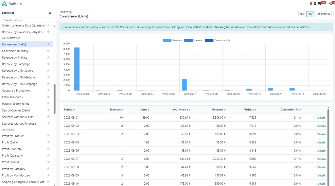335x186 pixels.
Task: Click sidebar scroll down arrow
Action: 55,185
